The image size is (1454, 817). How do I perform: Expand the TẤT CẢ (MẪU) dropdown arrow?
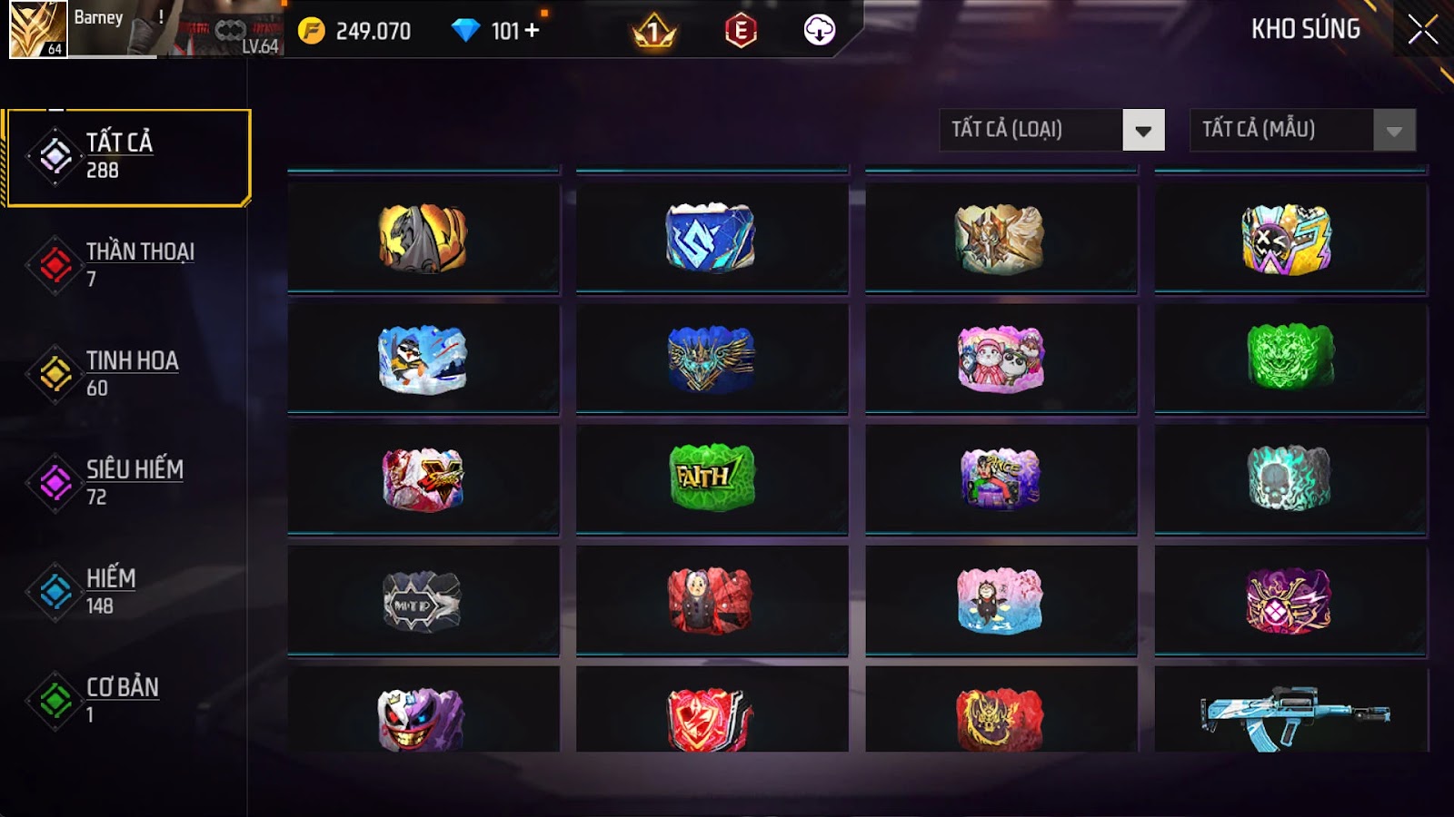[1394, 130]
